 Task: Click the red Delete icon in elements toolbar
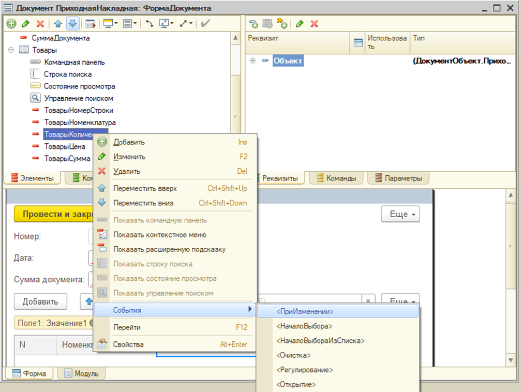(x=40, y=24)
